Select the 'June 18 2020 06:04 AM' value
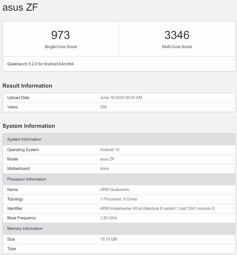 point(121,98)
